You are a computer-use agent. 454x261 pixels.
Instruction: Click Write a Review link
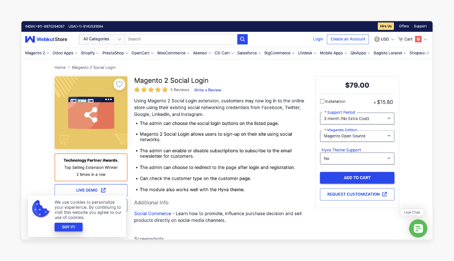tap(208, 90)
